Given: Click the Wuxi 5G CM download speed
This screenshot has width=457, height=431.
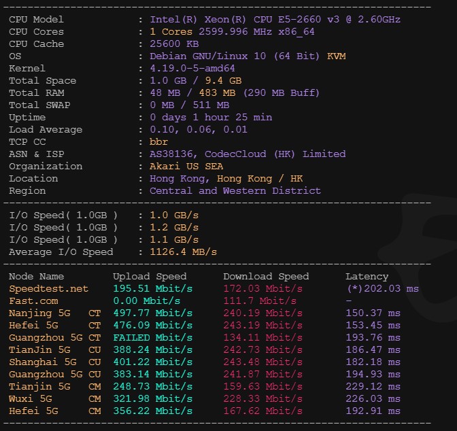Looking at the screenshot, I should tap(263, 399).
